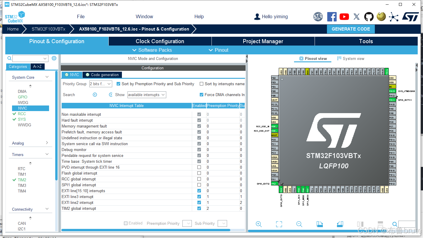Switch to the Tools tab

(366, 41)
